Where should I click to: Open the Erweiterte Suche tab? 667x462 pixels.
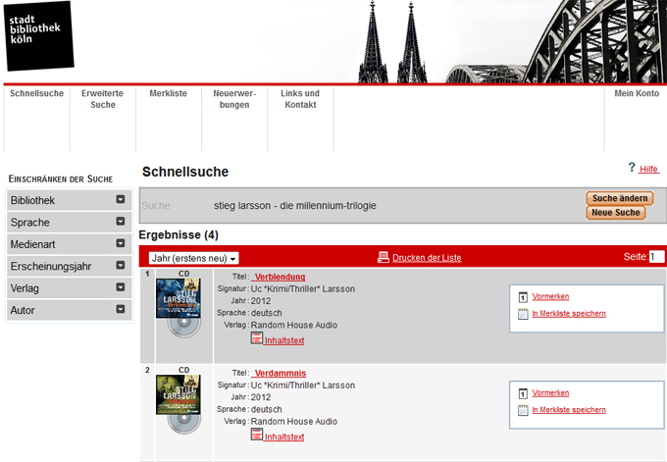[x=102, y=99]
